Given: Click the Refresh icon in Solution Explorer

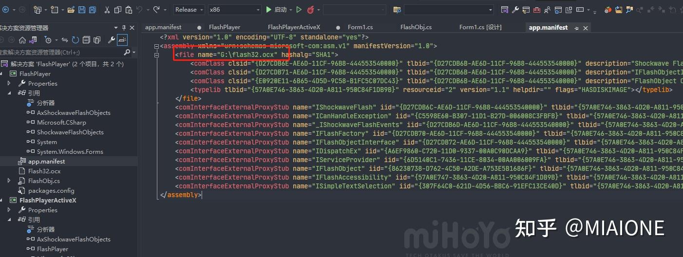Looking at the screenshot, I should 75,40.
